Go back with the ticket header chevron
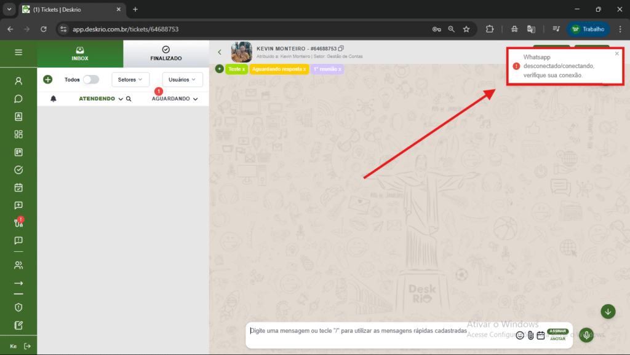Viewport: 630px width, 355px height. (220, 52)
